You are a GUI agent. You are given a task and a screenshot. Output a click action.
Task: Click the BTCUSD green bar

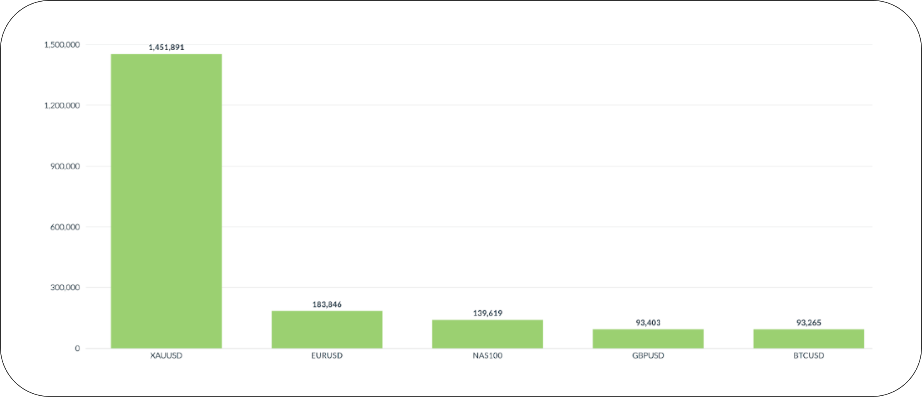(808, 338)
